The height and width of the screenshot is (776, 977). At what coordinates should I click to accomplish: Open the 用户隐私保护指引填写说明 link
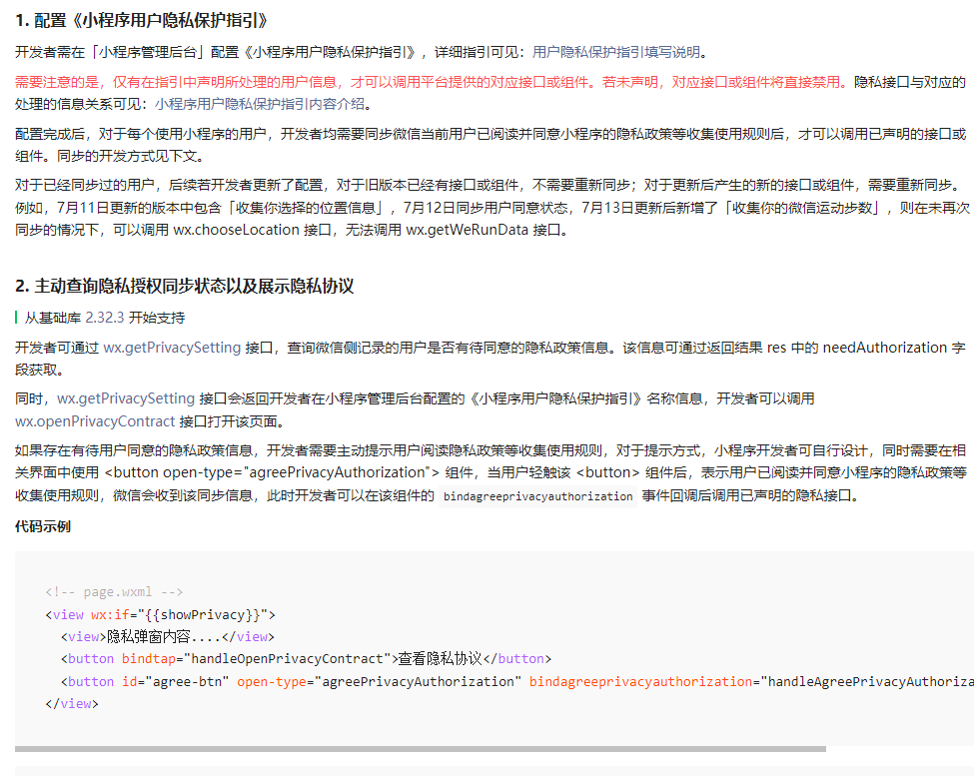pyautogui.click(x=615, y=52)
